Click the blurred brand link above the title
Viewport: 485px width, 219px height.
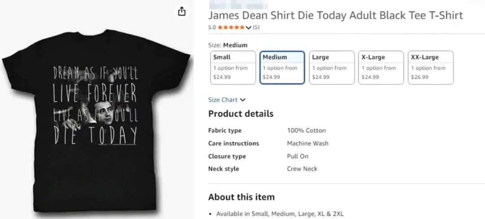pos(238,3)
